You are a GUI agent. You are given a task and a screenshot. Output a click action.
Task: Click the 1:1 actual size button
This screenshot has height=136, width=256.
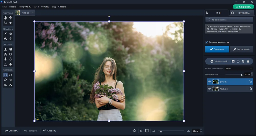(142, 131)
